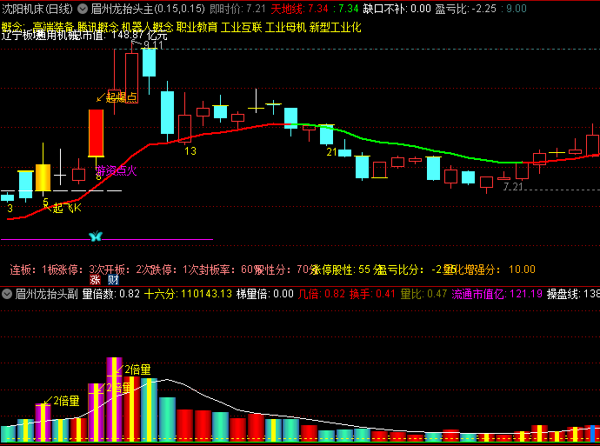Click the red 天地线: 7.34 value

(x=300, y=9)
